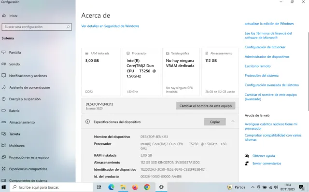This screenshot has height=192, width=309.
Task: Open Administrador de dispositivos
Action: pos(267,56)
